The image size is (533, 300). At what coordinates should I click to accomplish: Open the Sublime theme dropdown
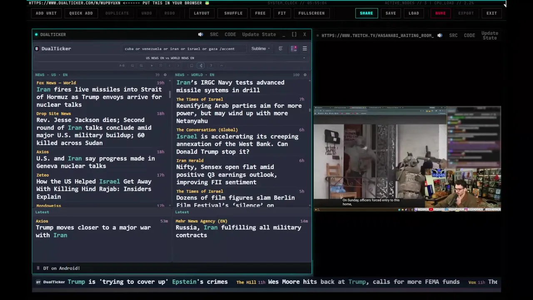point(260,49)
